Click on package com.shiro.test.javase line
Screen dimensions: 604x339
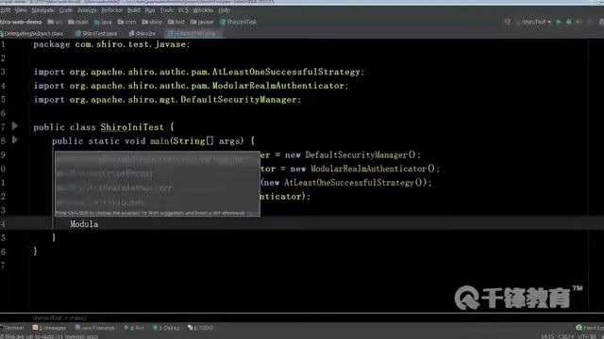click(x=111, y=44)
